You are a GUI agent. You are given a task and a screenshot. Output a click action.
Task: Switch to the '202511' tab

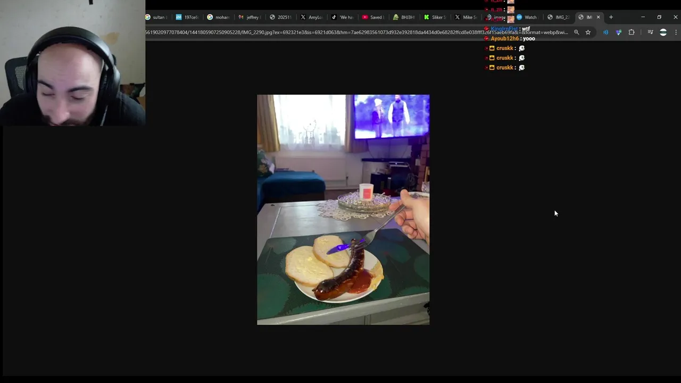(x=281, y=17)
